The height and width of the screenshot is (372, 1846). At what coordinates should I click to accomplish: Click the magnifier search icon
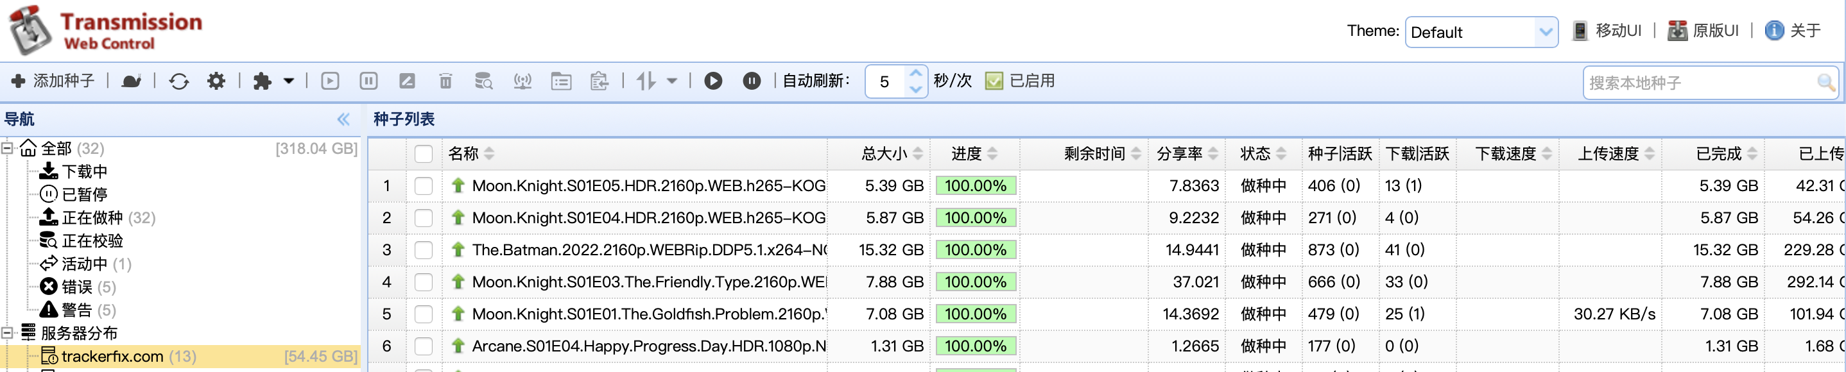[1827, 83]
